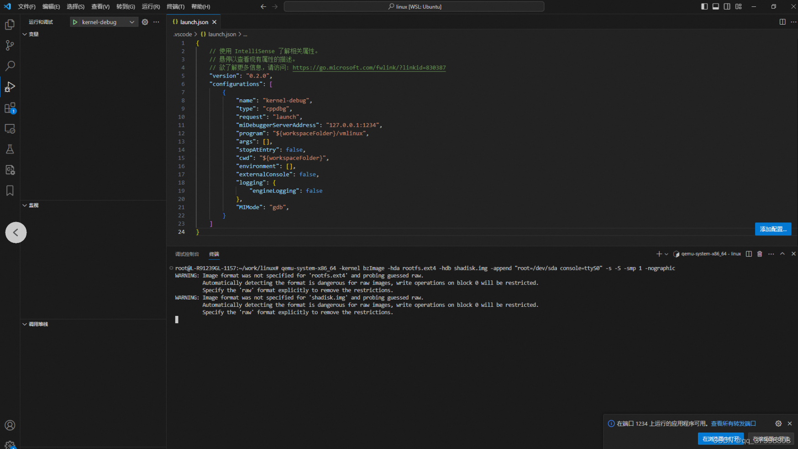This screenshot has width=798, height=449.
Task: Click the 添加配置... button
Action: (x=773, y=229)
